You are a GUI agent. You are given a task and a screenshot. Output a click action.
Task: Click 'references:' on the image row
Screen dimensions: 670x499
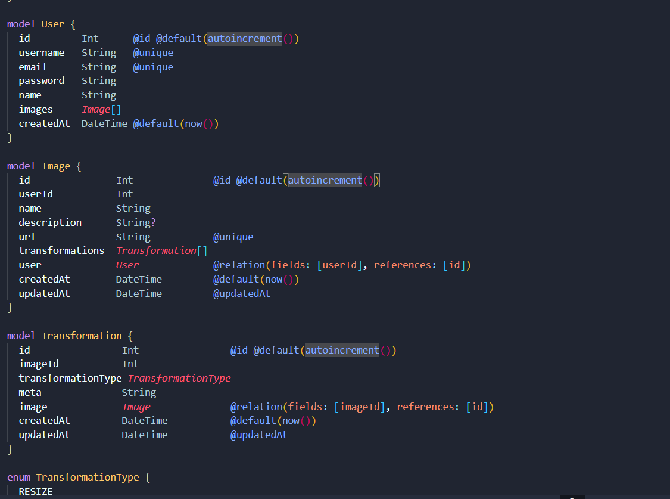pos(428,407)
